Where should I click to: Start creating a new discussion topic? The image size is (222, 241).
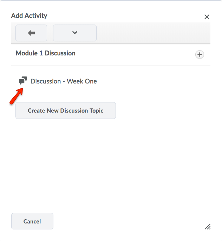66,111
